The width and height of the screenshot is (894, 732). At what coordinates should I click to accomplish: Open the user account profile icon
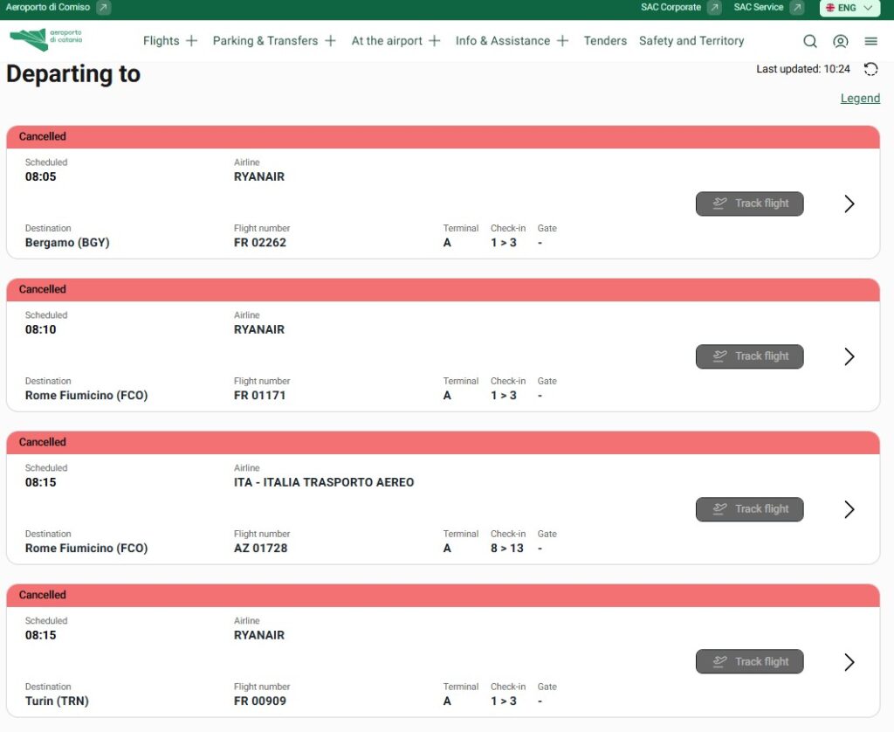[x=841, y=41]
